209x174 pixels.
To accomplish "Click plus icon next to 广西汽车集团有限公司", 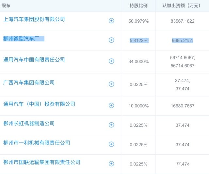I will 111,84.
